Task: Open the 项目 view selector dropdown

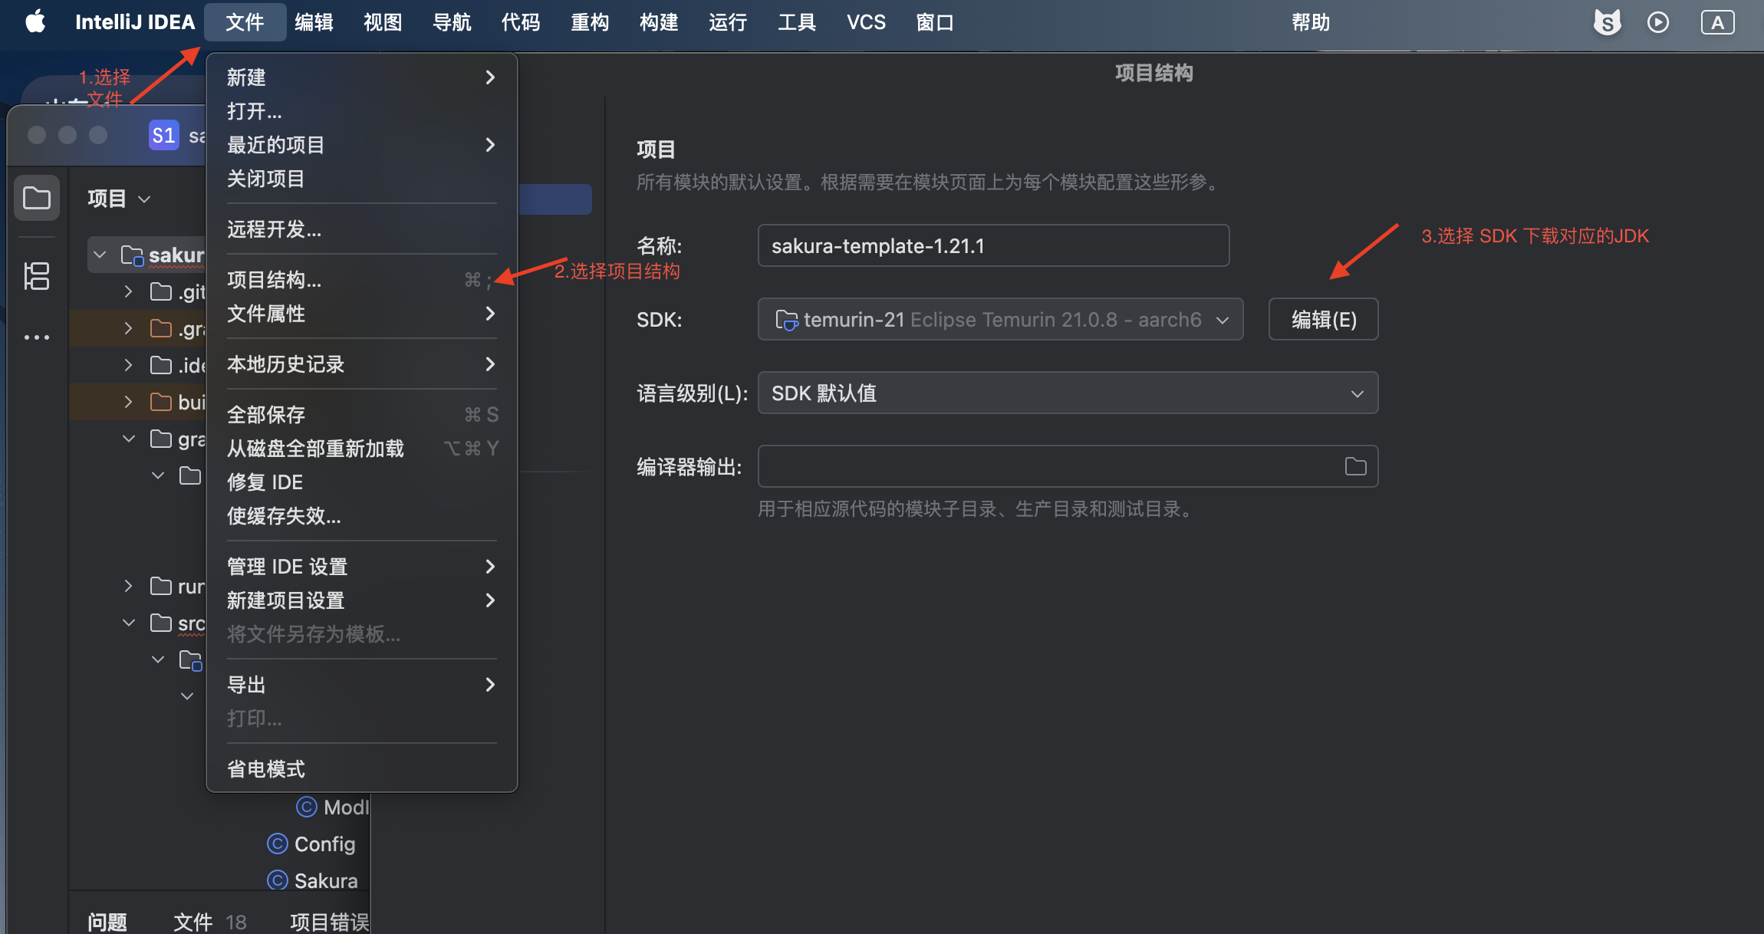Action: click(x=119, y=199)
